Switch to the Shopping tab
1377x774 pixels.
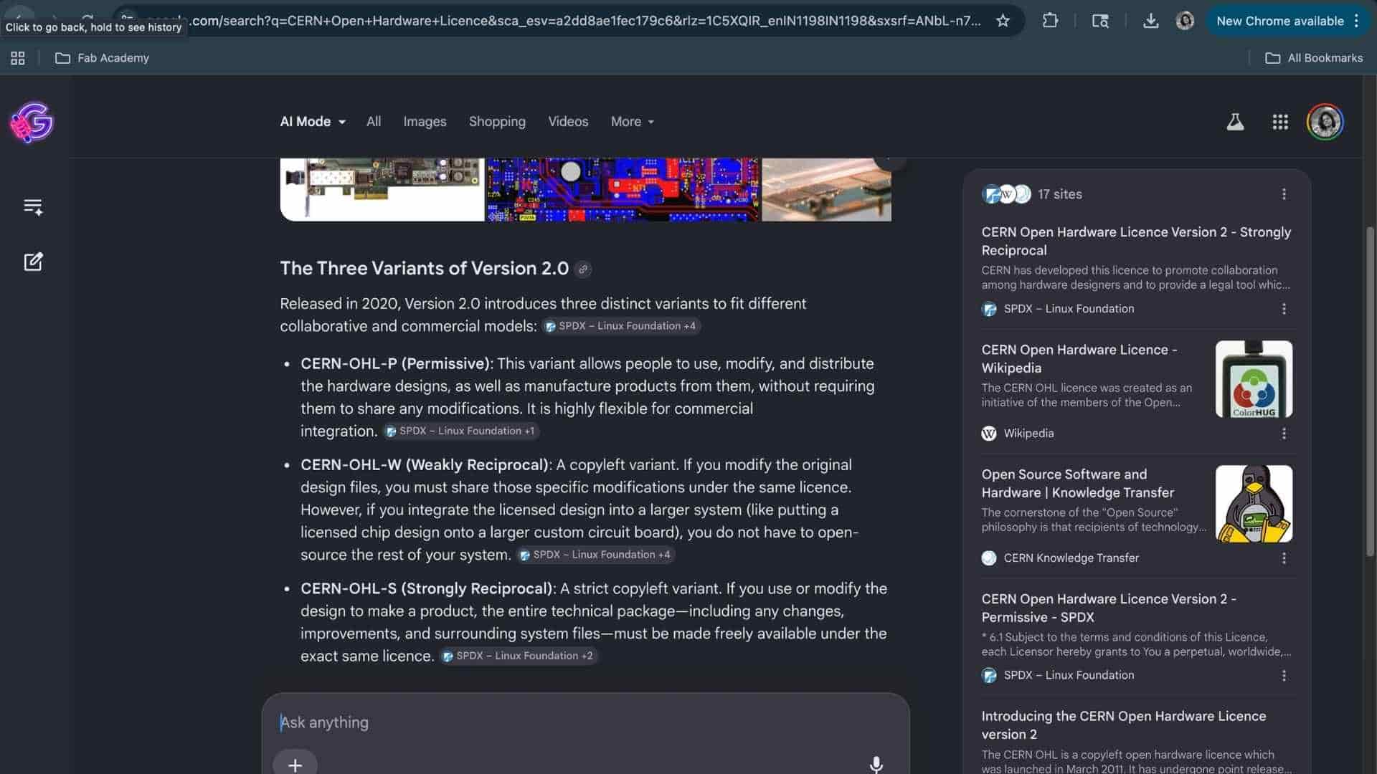coord(497,122)
